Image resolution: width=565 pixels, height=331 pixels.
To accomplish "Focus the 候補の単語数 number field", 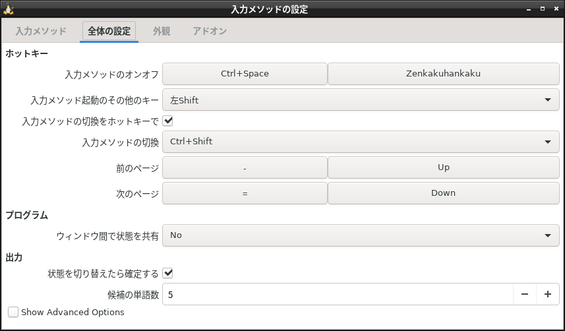I will coord(338,294).
